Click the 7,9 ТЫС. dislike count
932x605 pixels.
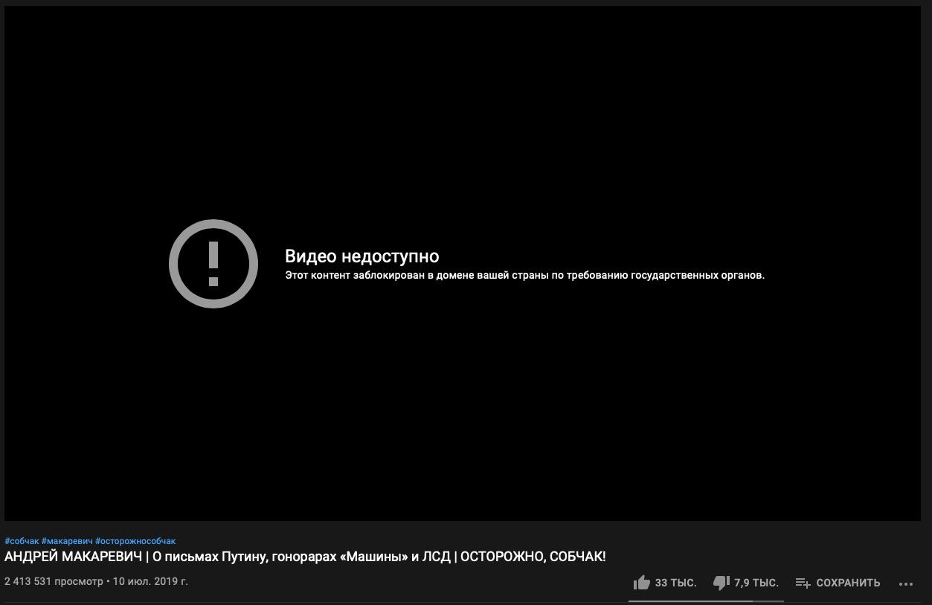[756, 583]
